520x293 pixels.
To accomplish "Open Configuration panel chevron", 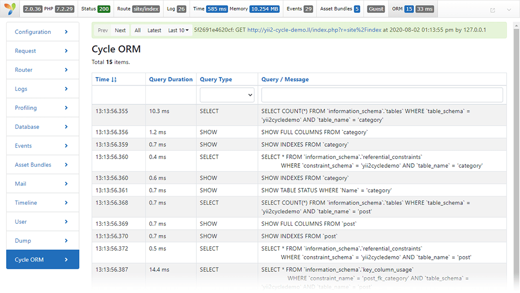I will coord(66,32).
